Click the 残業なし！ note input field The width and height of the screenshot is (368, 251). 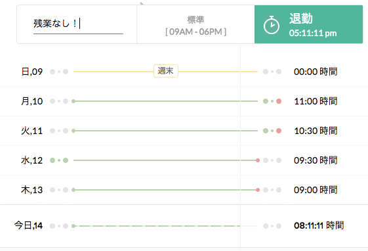(x=78, y=24)
